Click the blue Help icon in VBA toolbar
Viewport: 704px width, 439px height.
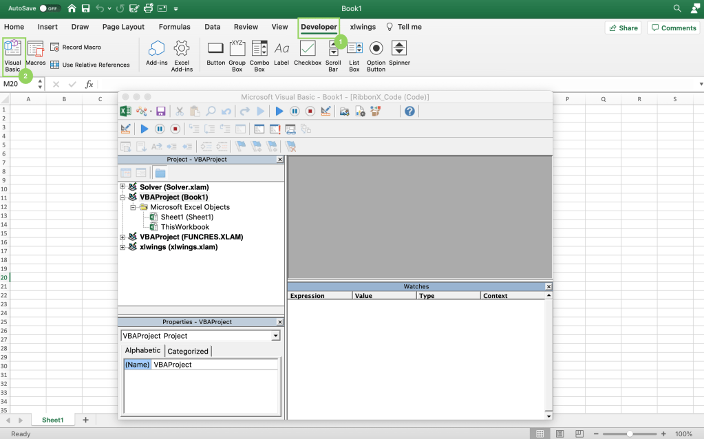point(409,111)
